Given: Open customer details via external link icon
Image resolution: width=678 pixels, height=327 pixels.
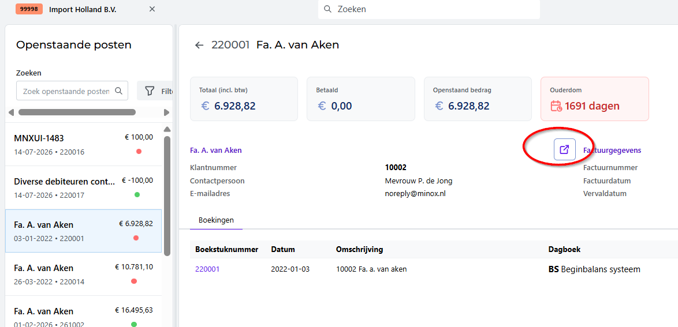Looking at the screenshot, I should (x=564, y=149).
